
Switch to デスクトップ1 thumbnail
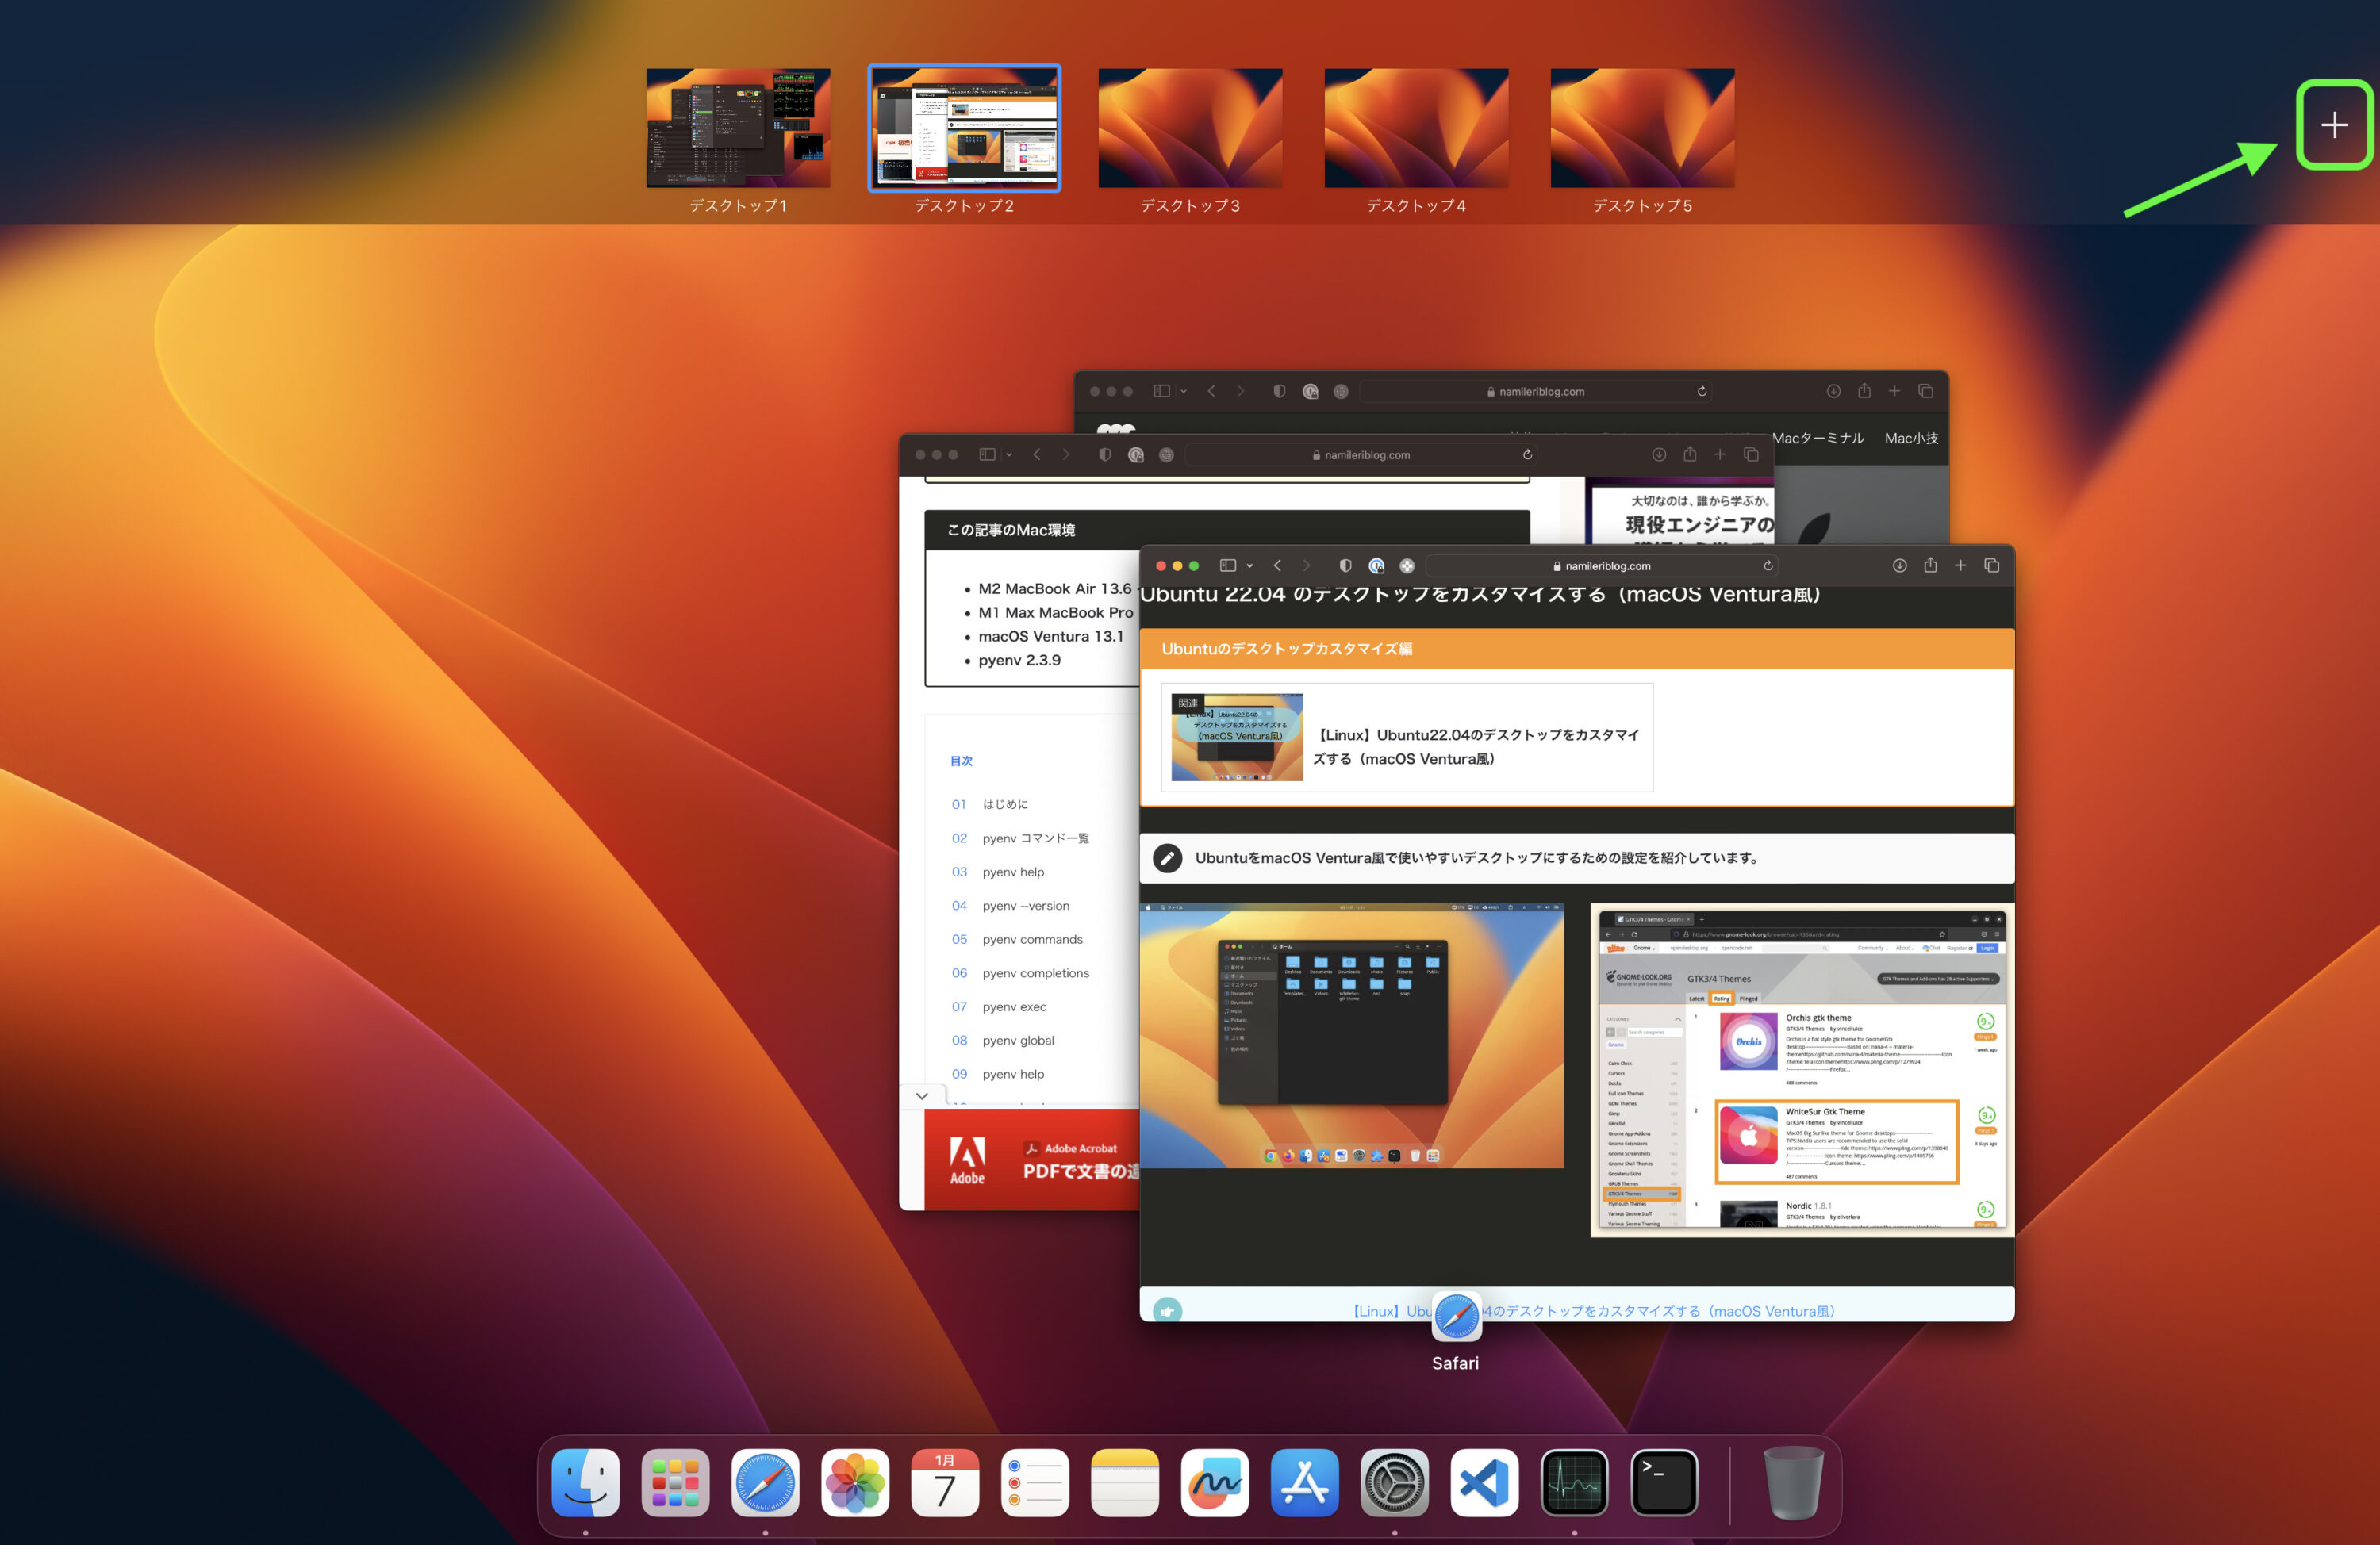(738, 128)
